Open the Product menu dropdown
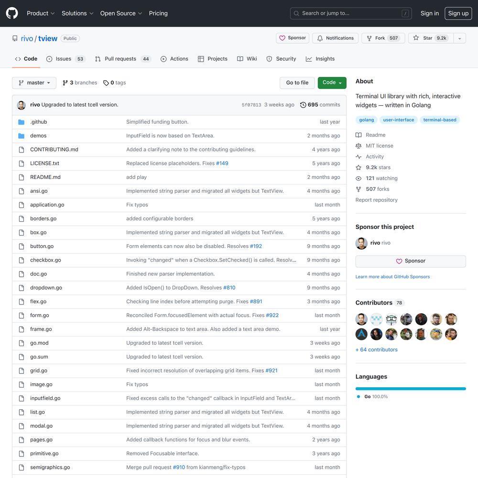The height and width of the screenshot is (478, 478). tap(41, 13)
